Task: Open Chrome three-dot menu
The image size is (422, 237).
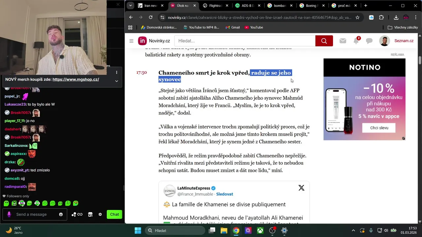Action: [415, 17]
